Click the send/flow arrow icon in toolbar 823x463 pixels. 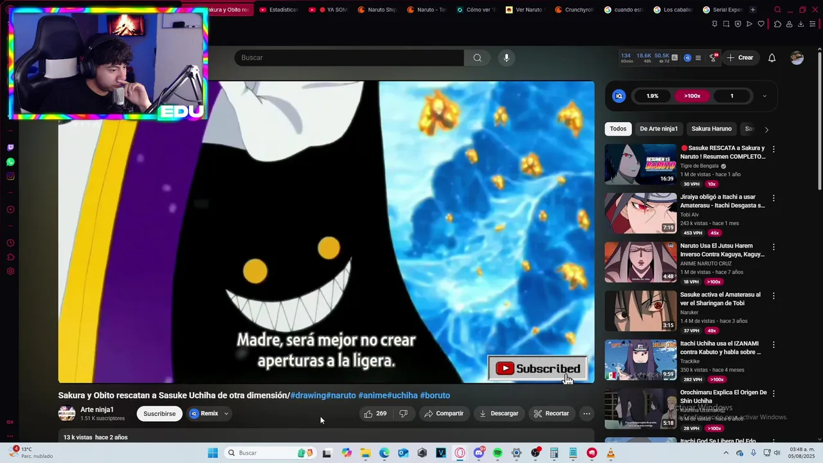point(749,24)
